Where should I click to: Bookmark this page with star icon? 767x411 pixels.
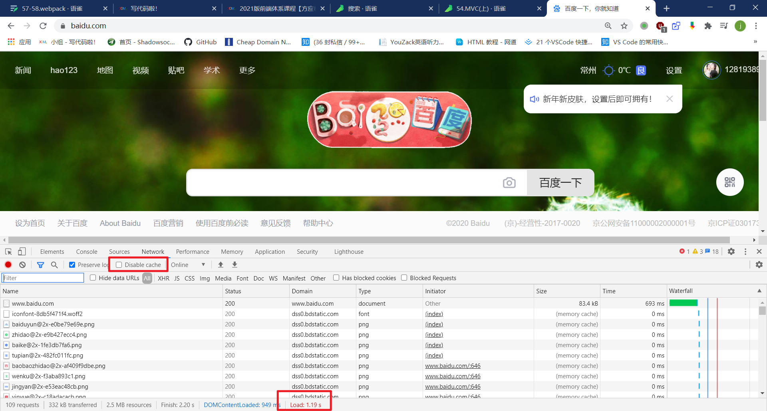coord(624,26)
